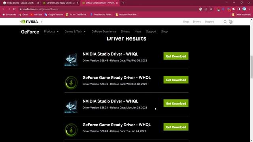Open the Other bookmarks folder
This screenshot has width=253, height=142.
click(242, 15)
